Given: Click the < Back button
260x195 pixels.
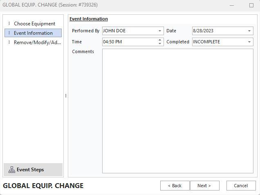Looking at the screenshot, I should pos(175,186).
